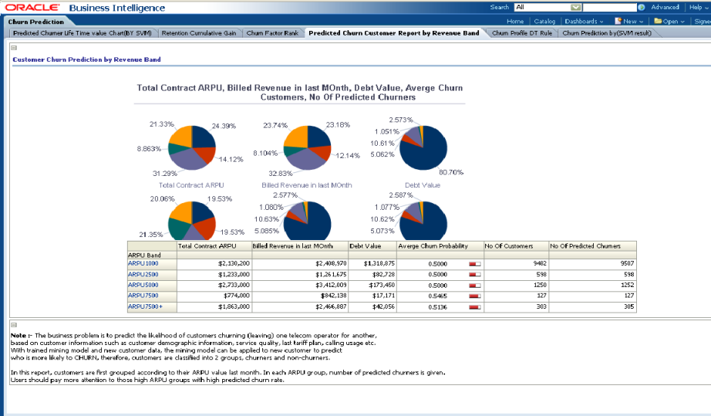This screenshot has width=711, height=416.
Task: Click churn probability gauge for ARPU7500+ row
Action: [x=475, y=307]
